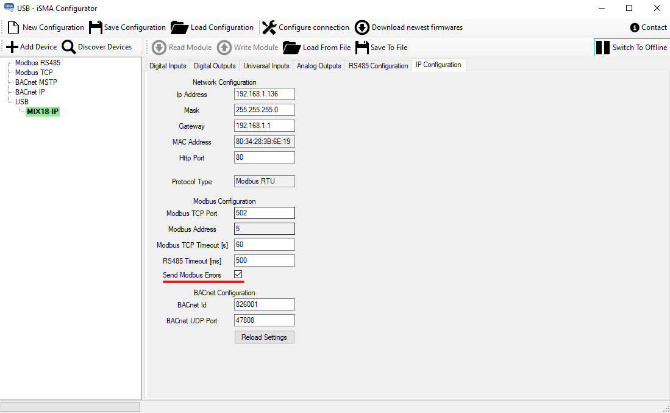Uncheck the Send Modbus Errors checkbox
The height and width of the screenshot is (413, 670).
(x=238, y=275)
